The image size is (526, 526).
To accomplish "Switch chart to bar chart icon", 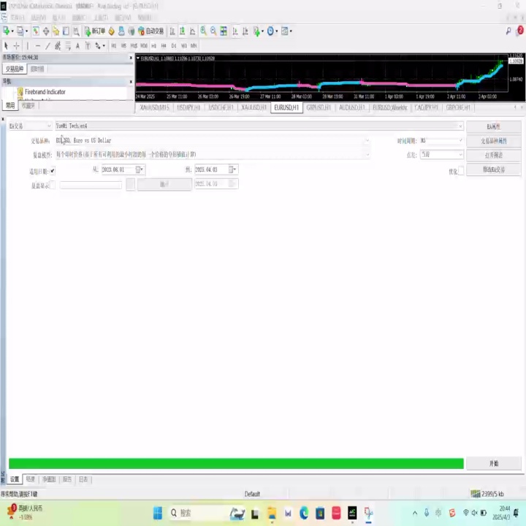I will [x=172, y=31].
